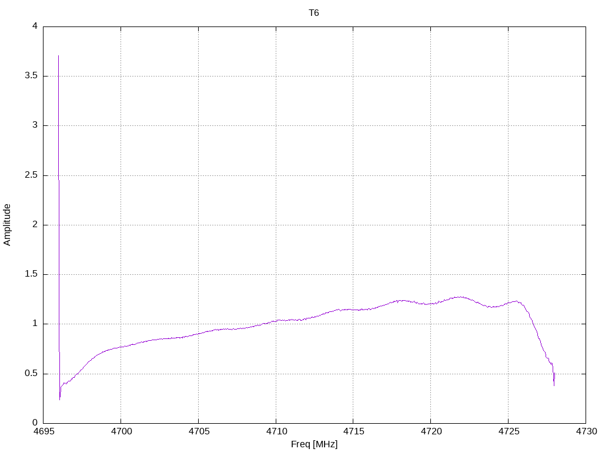This screenshot has height=452, width=602.
Task: Click the curve peak near 4722 MHz
Action: pyautogui.click(x=459, y=297)
